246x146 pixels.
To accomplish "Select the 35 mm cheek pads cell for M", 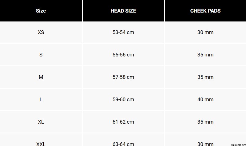I will tap(205, 77).
